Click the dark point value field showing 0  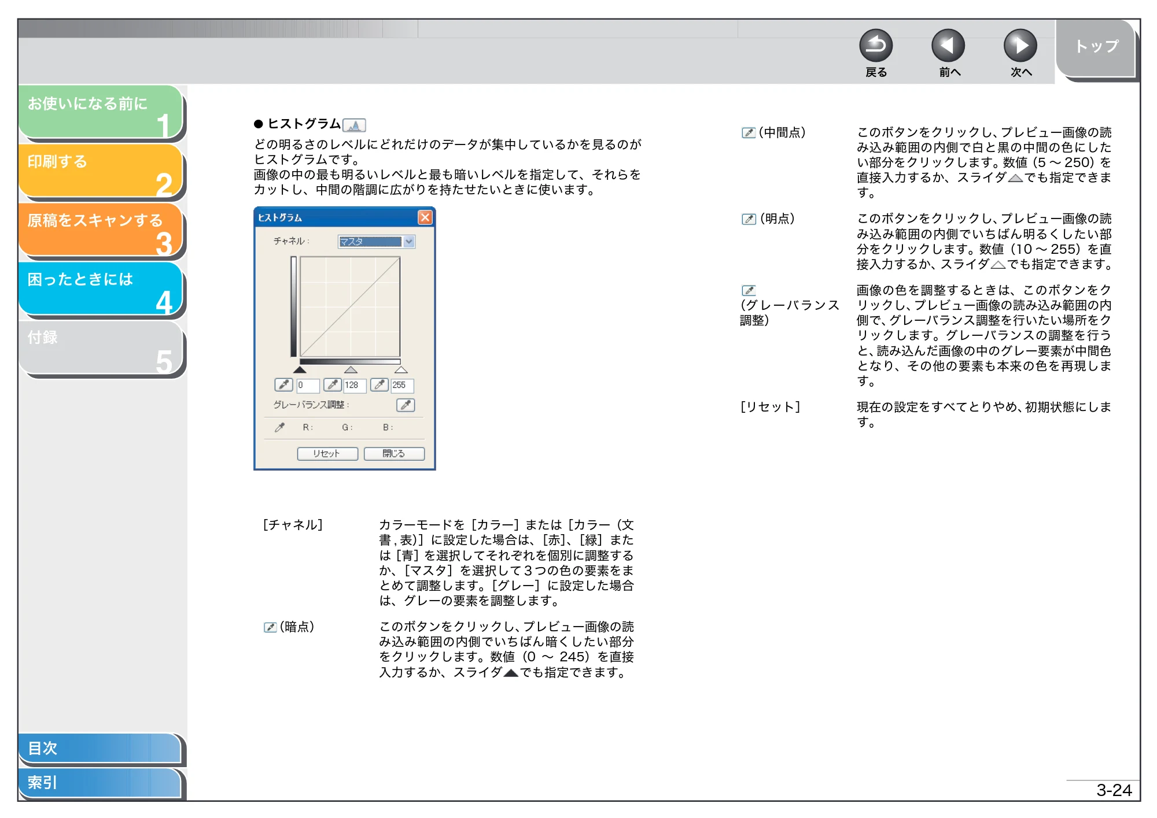click(308, 385)
